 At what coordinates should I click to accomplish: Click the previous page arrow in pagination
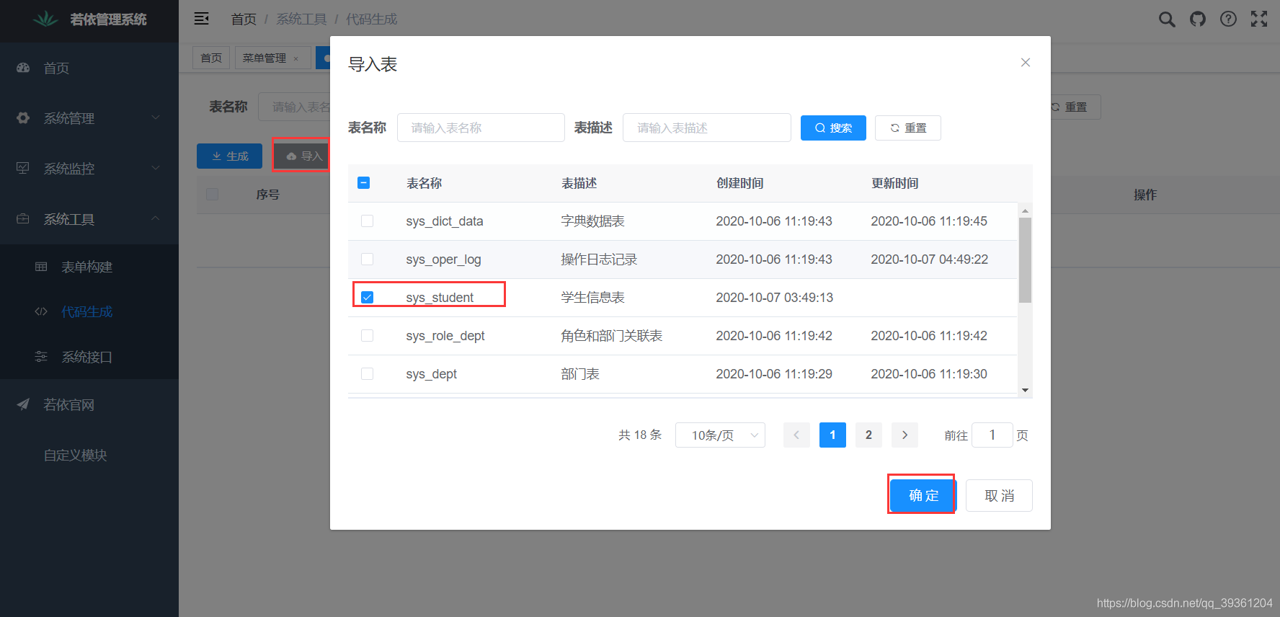[796, 435]
